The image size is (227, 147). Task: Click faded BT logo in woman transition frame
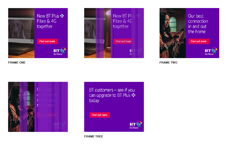pos(60,125)
